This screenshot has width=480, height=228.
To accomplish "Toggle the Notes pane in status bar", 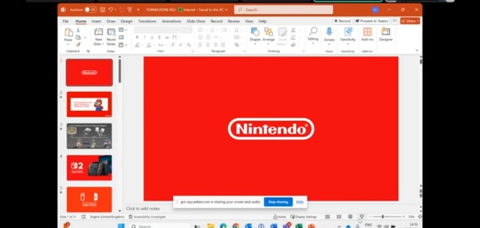I will (x=280, y=217).
